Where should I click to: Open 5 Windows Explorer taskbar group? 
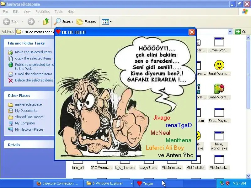[109, 183]
